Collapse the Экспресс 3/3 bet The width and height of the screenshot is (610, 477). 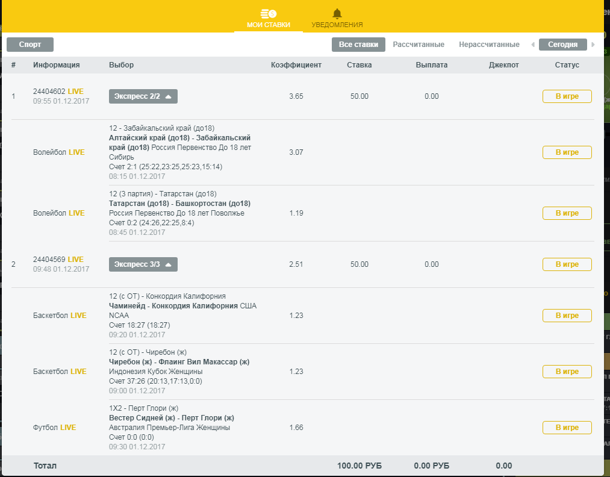143,264
